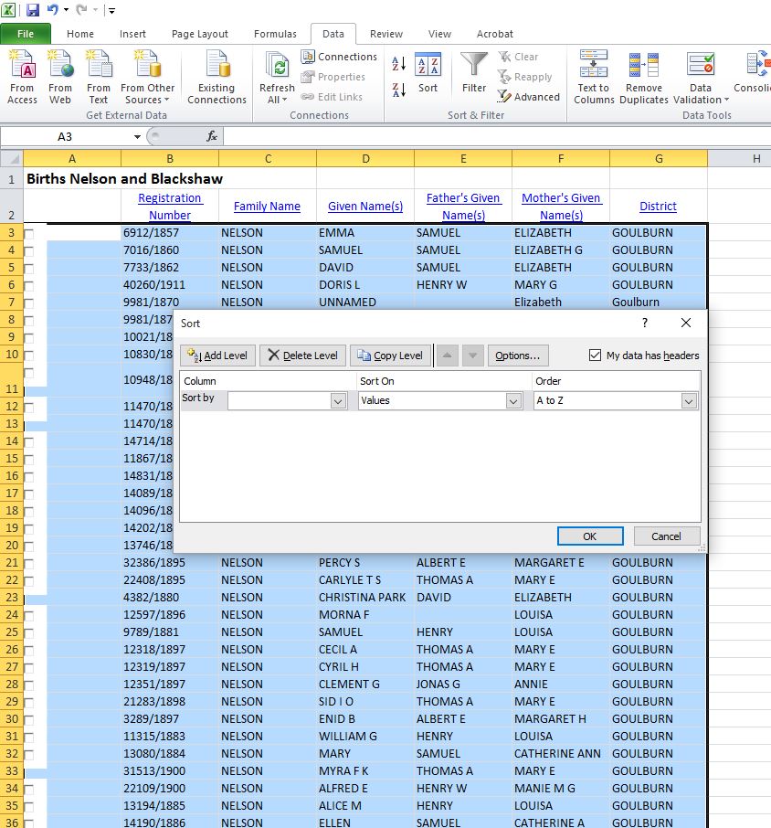
Task: Switch to the Review tab
Action: tap(385, 34)
